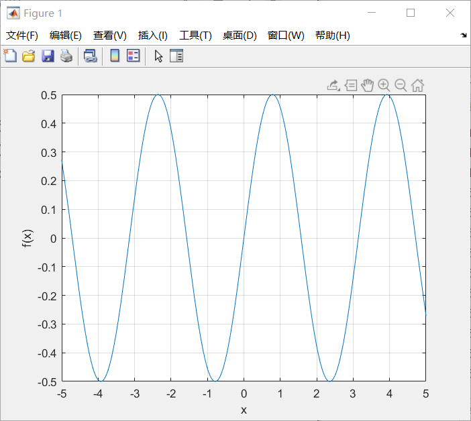Minimize the Figure 1 window

pos(372,13)
